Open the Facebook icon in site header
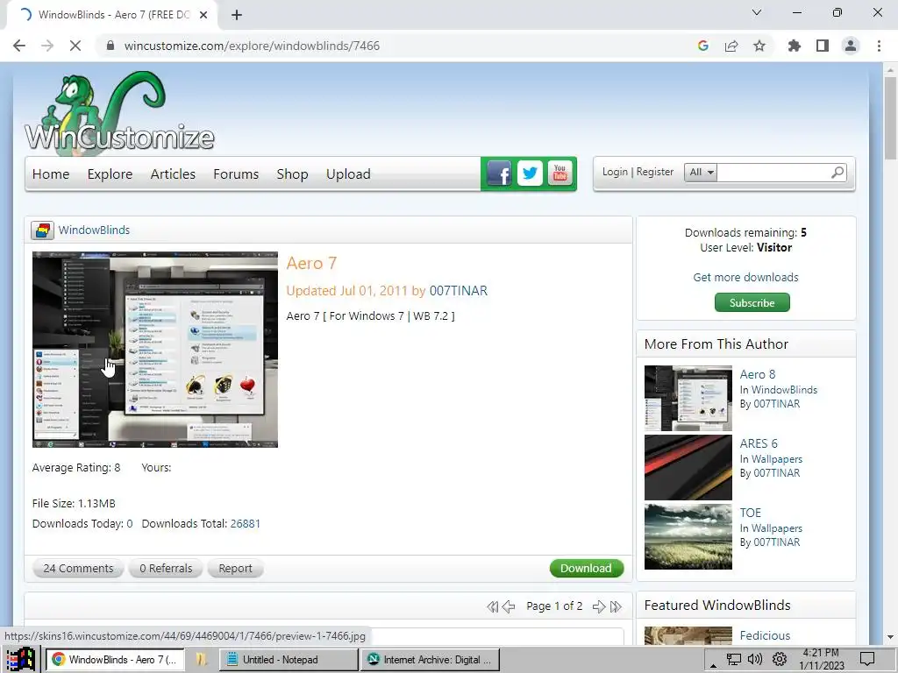 499,173
